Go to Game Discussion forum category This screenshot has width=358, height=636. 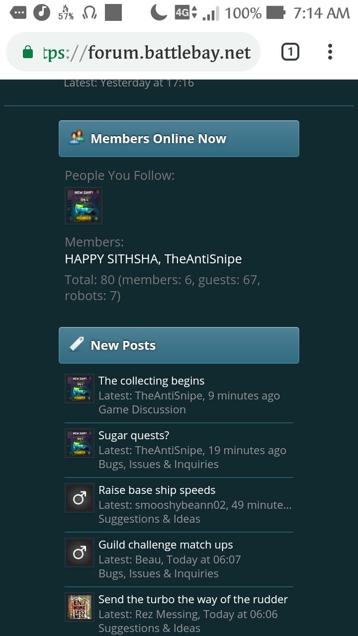click(142, 409)
